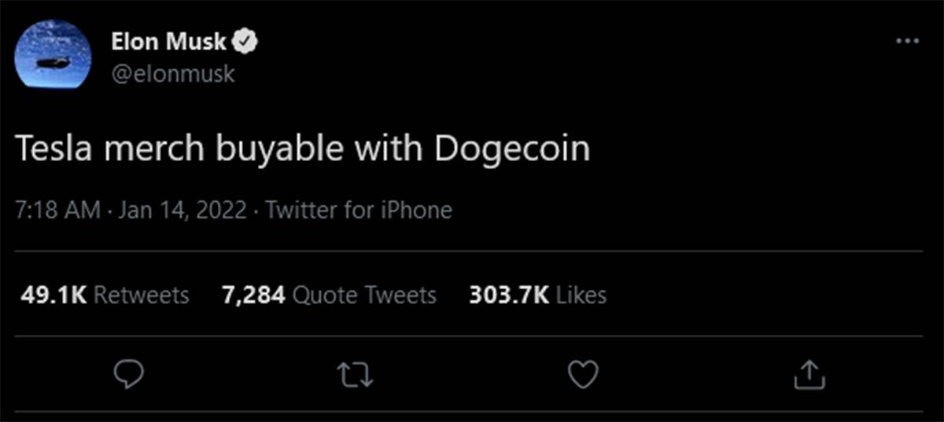Click the 7:18 AM timestamp
Viewport: 944px width, 422px height.
pyautogui.click(x=58, y=211)
